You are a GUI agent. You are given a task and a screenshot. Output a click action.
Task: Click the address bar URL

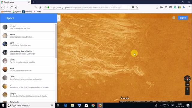(x=86, y=7)
